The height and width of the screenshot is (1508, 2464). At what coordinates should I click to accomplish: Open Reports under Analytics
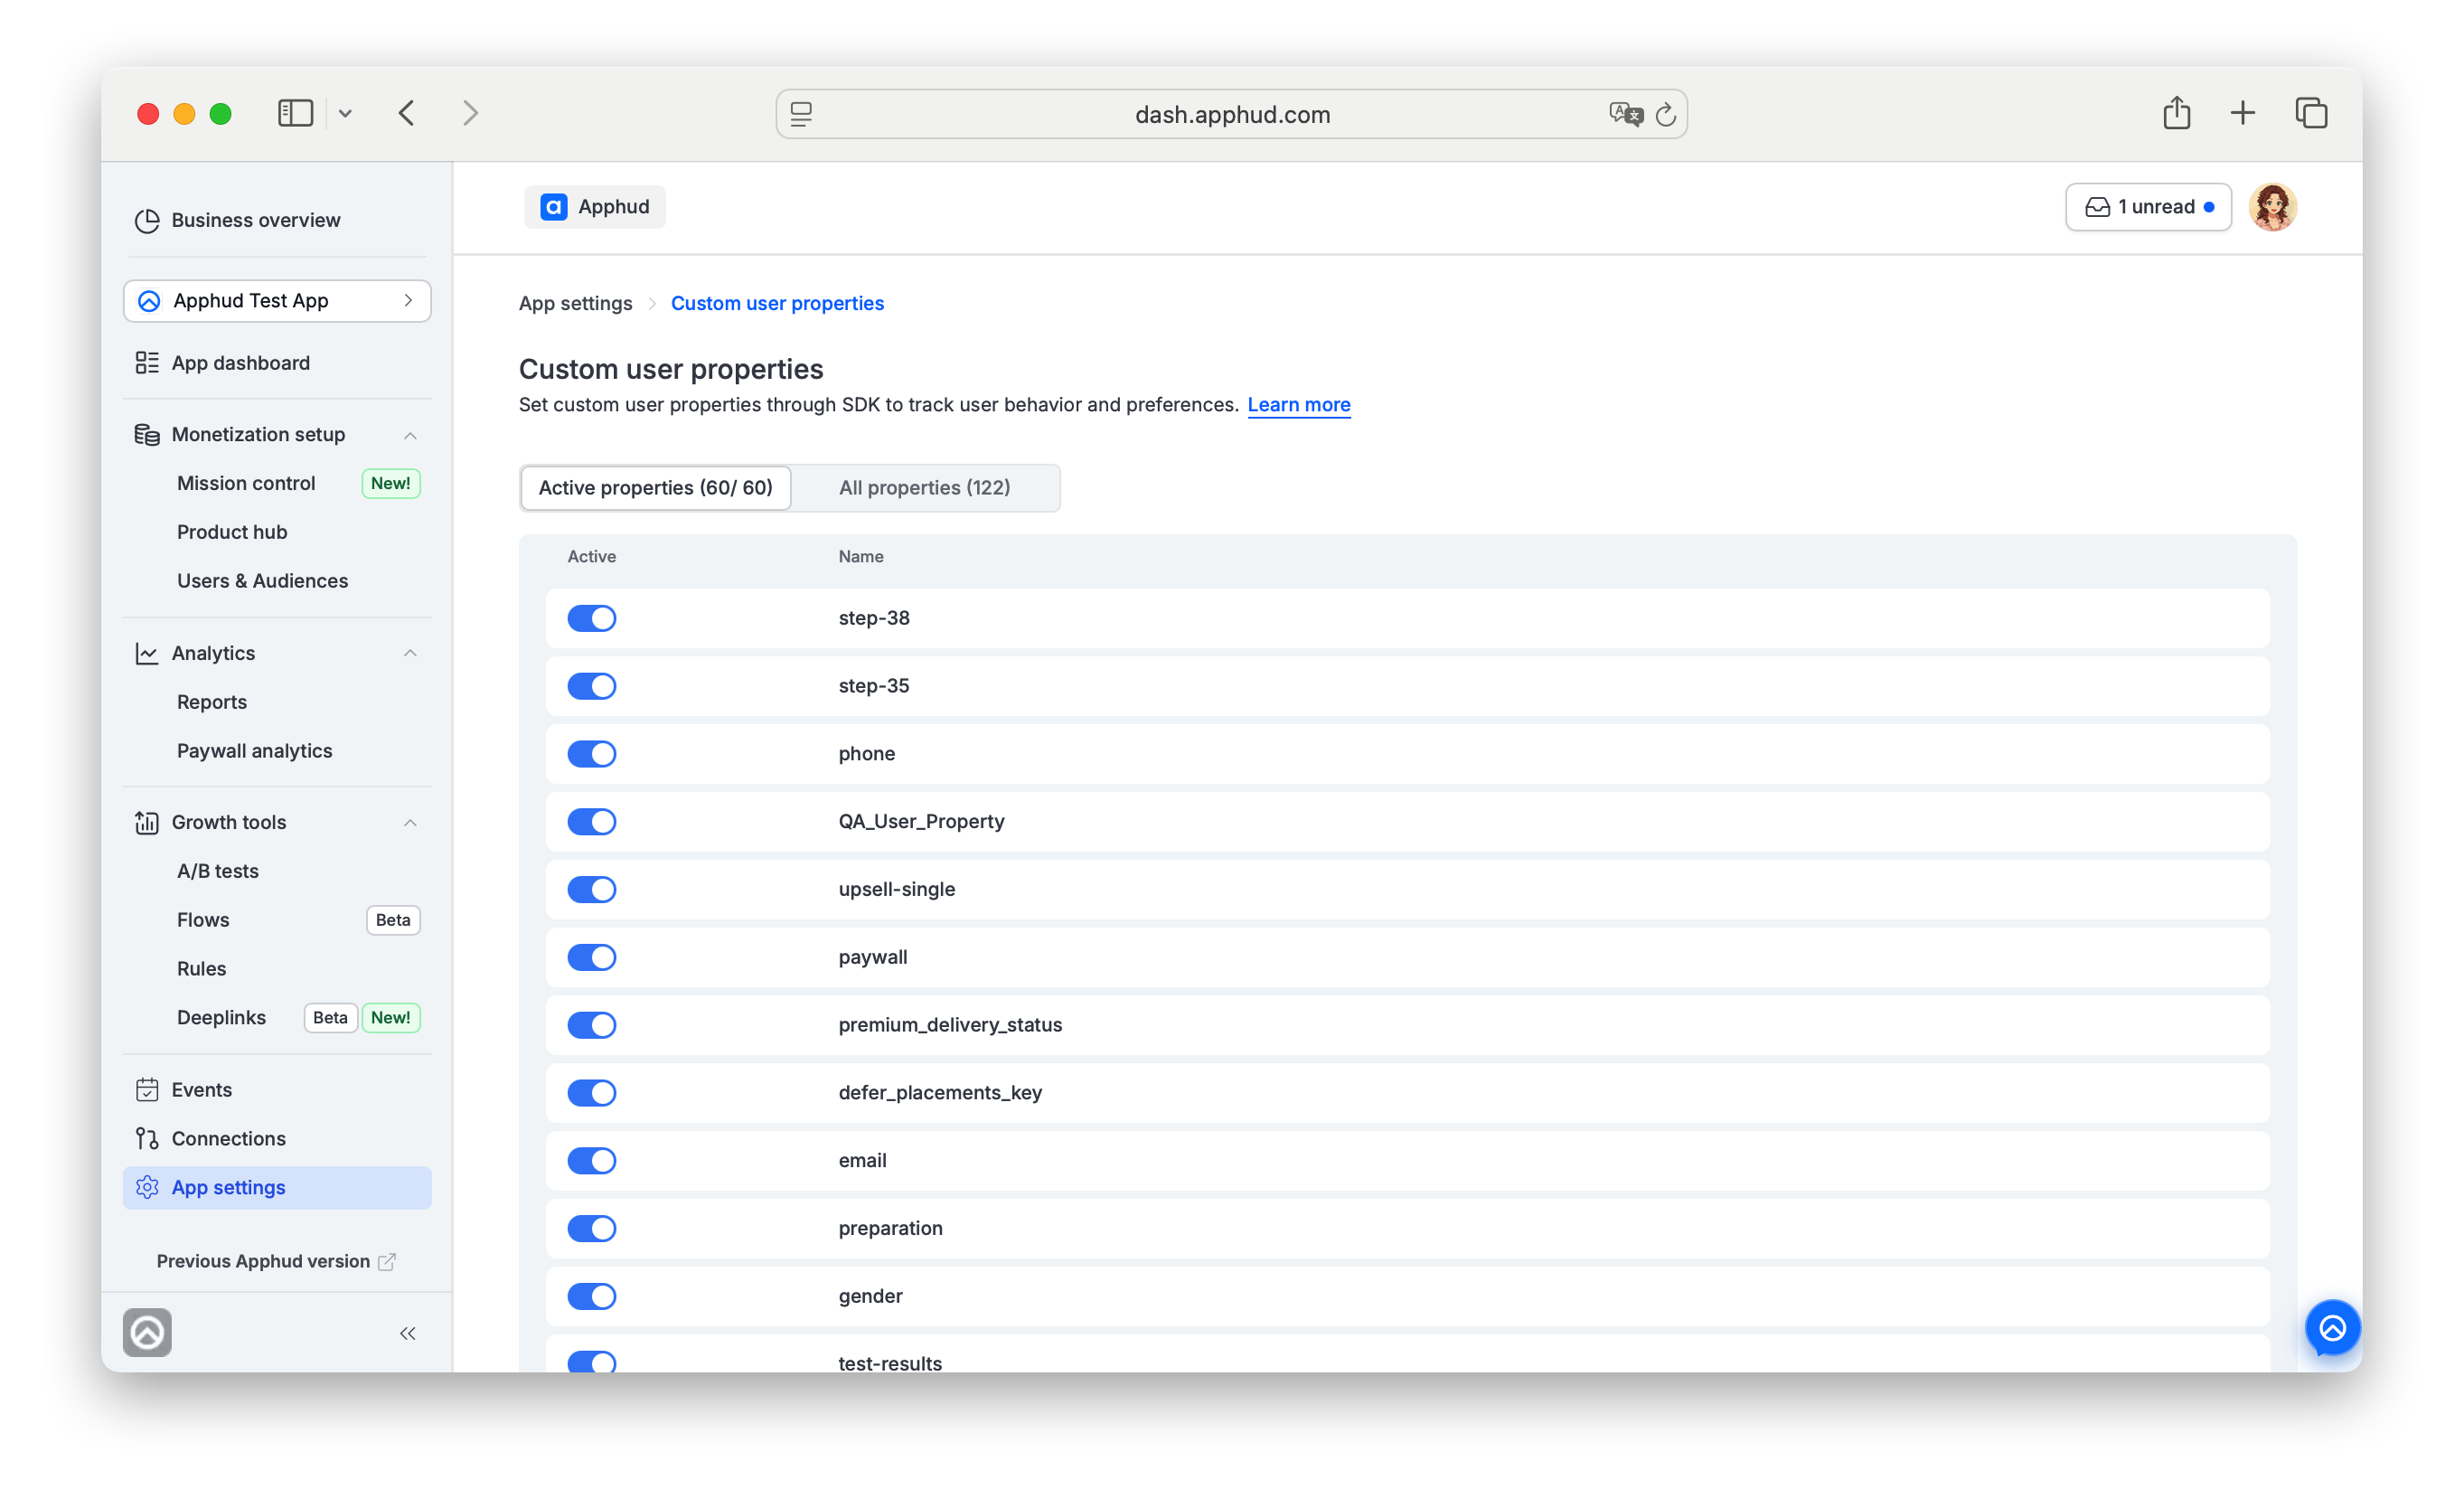(x=212, y=702)
